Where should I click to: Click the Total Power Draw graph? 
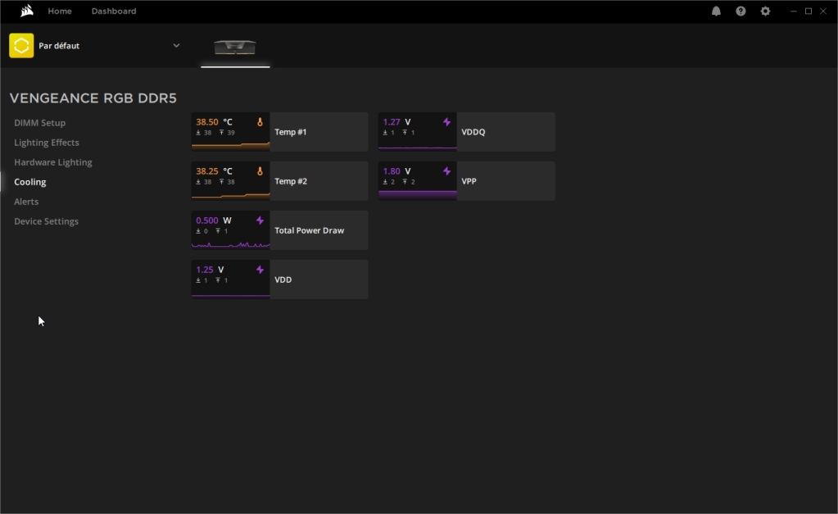point(231,244)
